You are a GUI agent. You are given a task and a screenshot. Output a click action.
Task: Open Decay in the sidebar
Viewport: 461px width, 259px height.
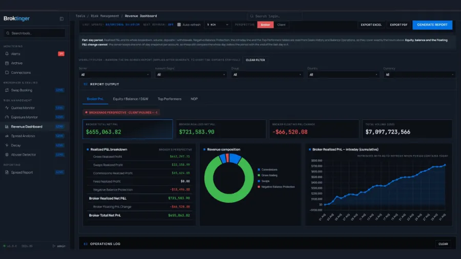point(34,145)
